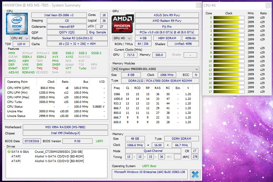Click the GPU clock 717.0 field
Screen dimensions: 273x182
point(131,55)
